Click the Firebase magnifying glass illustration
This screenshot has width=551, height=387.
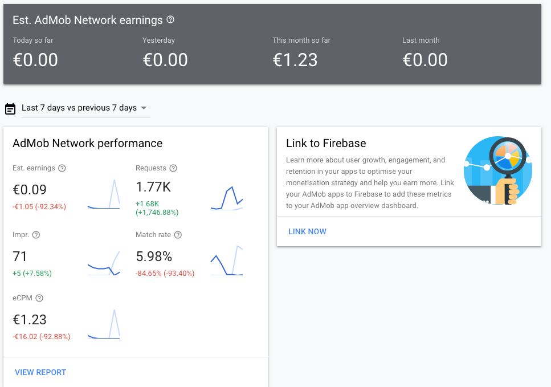click(x=498, y=170)
